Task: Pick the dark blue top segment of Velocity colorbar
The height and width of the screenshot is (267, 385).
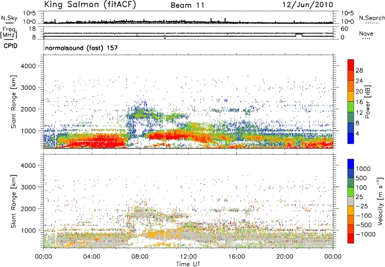Action: coord(351,164)
